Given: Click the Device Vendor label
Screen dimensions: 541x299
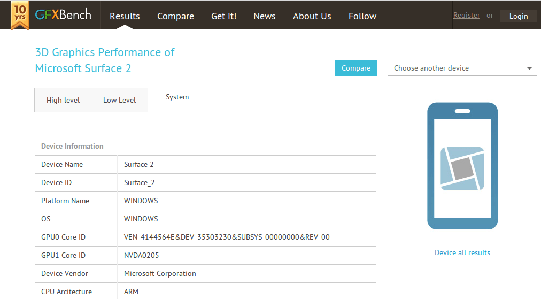Looking at the screenshot, I should pyautogui.click(x=65, y=273).
